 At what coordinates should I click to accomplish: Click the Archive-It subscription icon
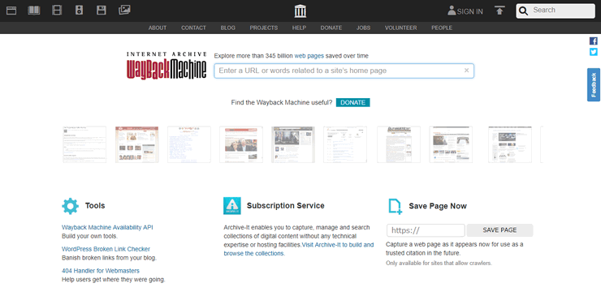coord(232,206)
